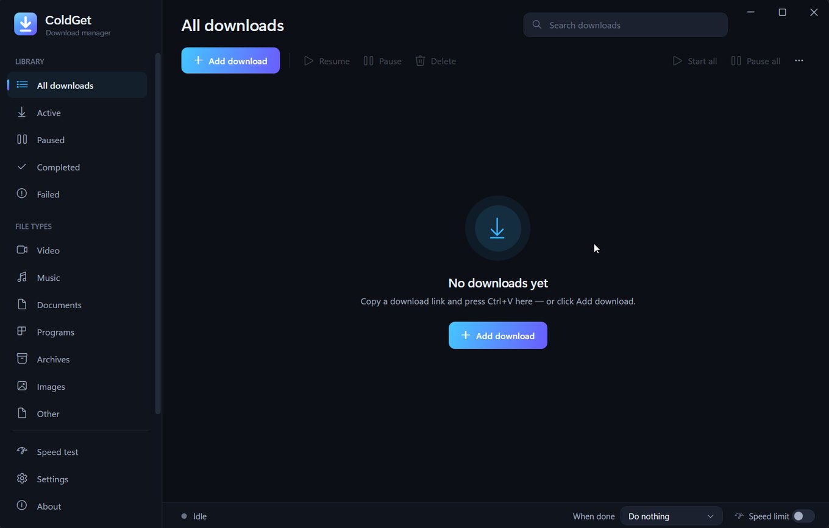Click the center Add download button

[498, 336]
